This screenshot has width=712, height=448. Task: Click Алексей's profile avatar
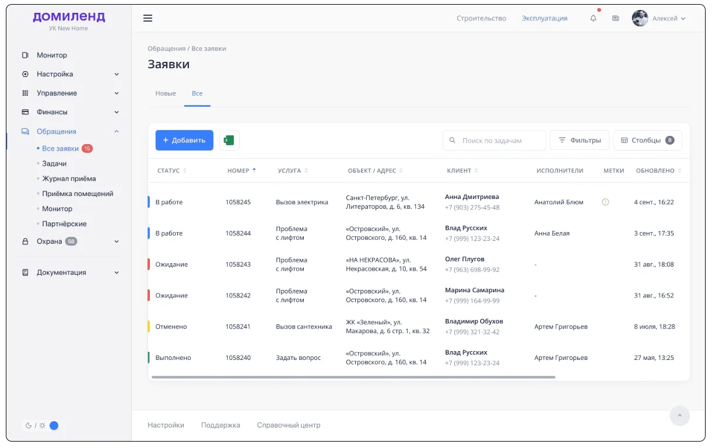[640, 18]
